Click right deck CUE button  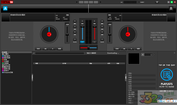pos(117,49)
